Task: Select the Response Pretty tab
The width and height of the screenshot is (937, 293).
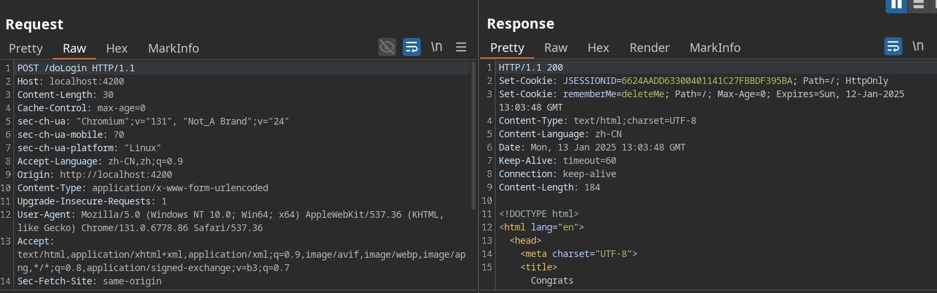Action: 507,47
